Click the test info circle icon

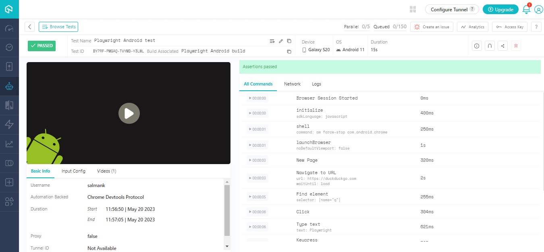(477, 46)
